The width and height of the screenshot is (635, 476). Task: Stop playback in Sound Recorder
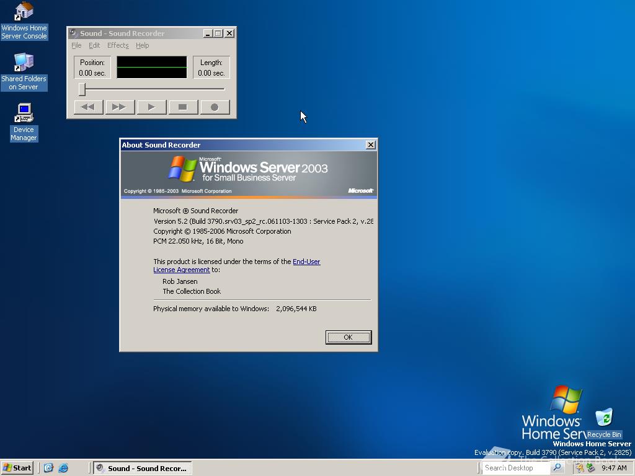click(183, 107)
